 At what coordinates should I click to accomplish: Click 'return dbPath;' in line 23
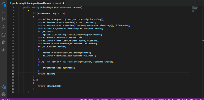tap(47, 74)
